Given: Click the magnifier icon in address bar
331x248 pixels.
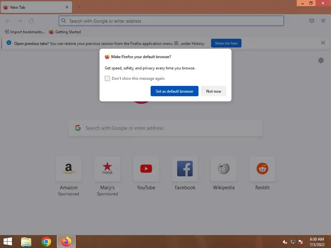Looking at the screenshot, I should 64,21.
